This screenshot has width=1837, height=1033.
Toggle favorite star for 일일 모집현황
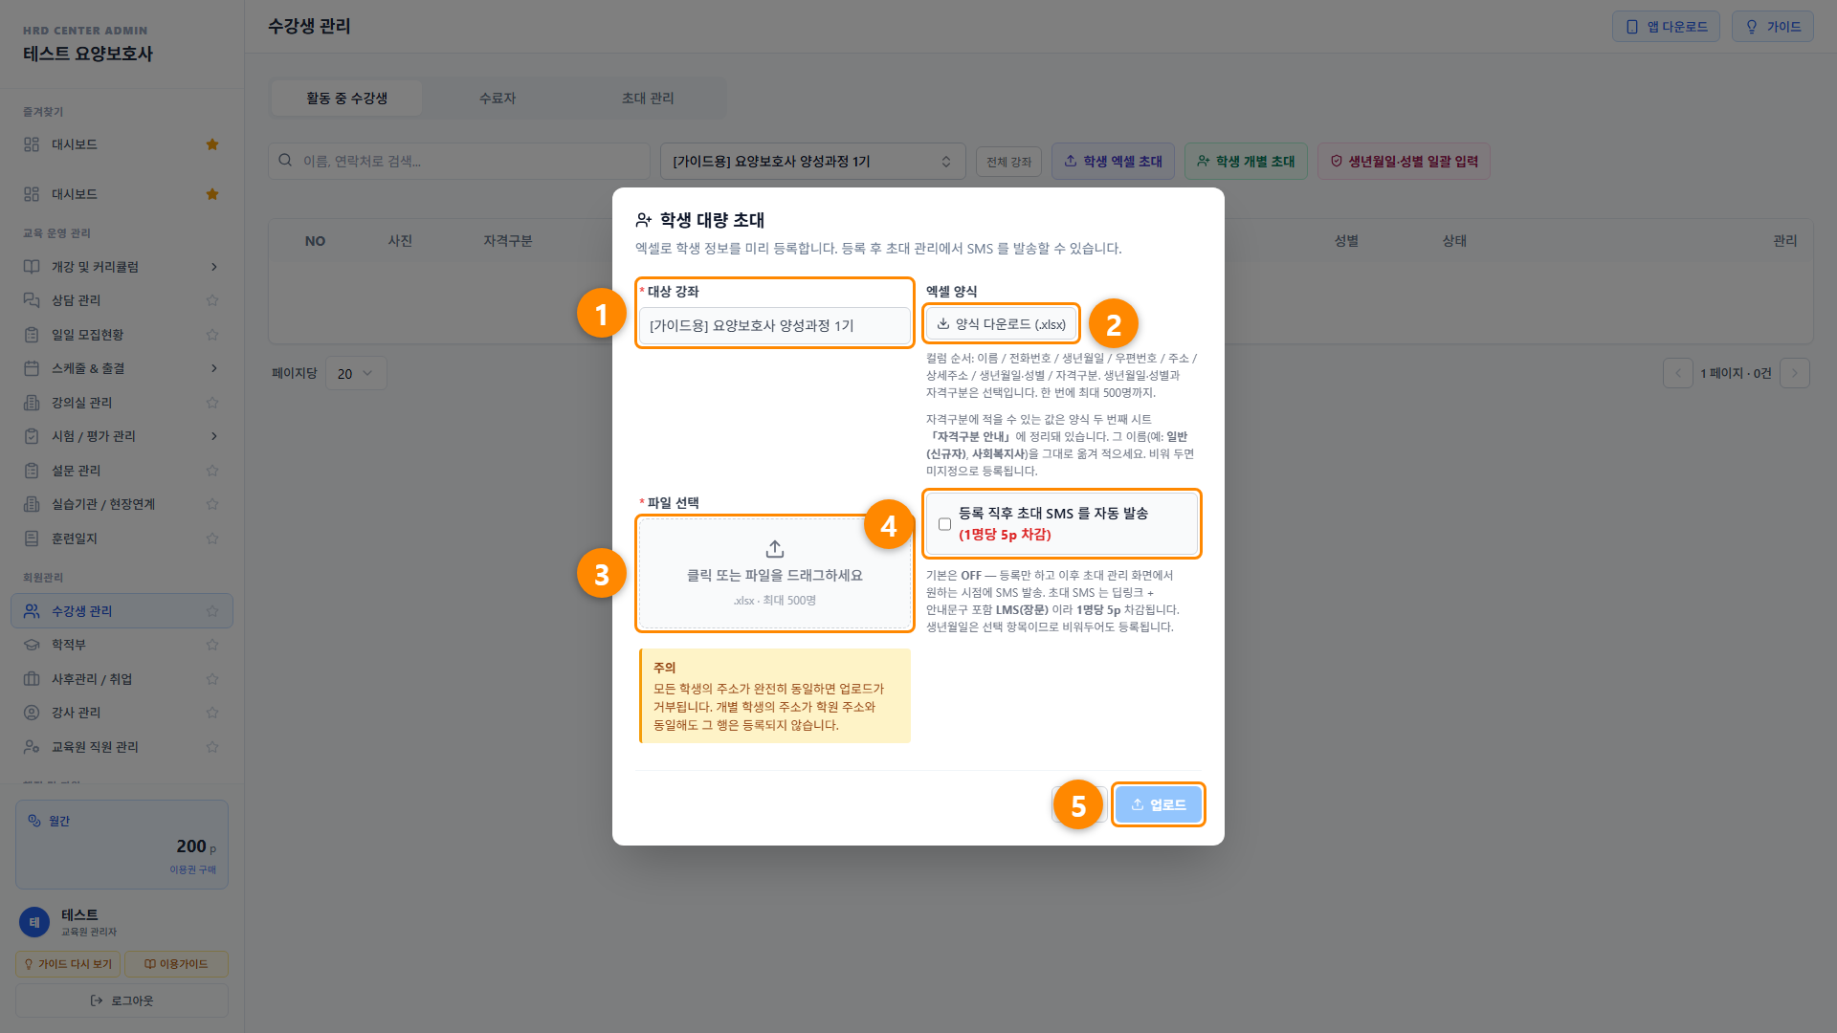(x=212, y=335)
